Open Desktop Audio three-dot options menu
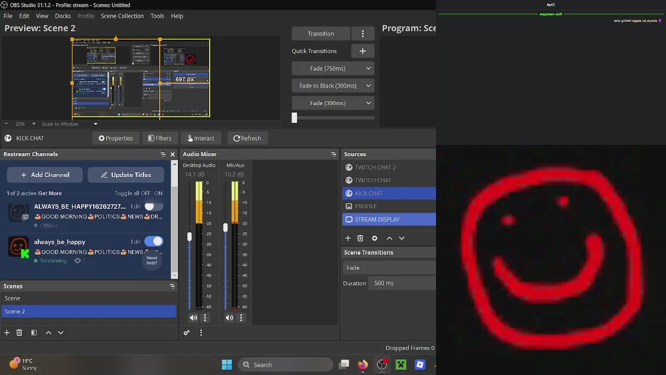This screenshot has height=375, width=666. [205, 318]
